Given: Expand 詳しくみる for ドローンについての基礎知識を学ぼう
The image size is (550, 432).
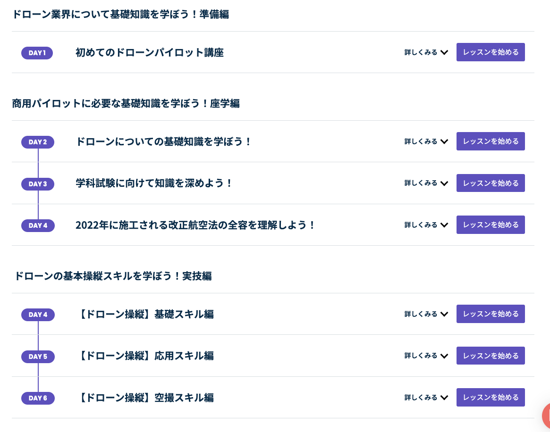Looking at the screenshot, I should (x=426, y=141).
